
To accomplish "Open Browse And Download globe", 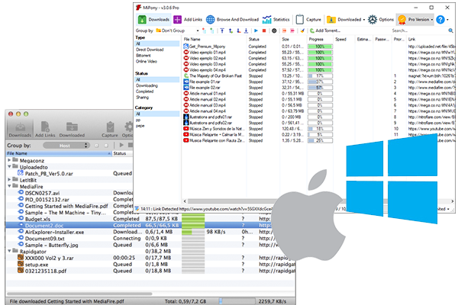I will (x=211, y=20).
